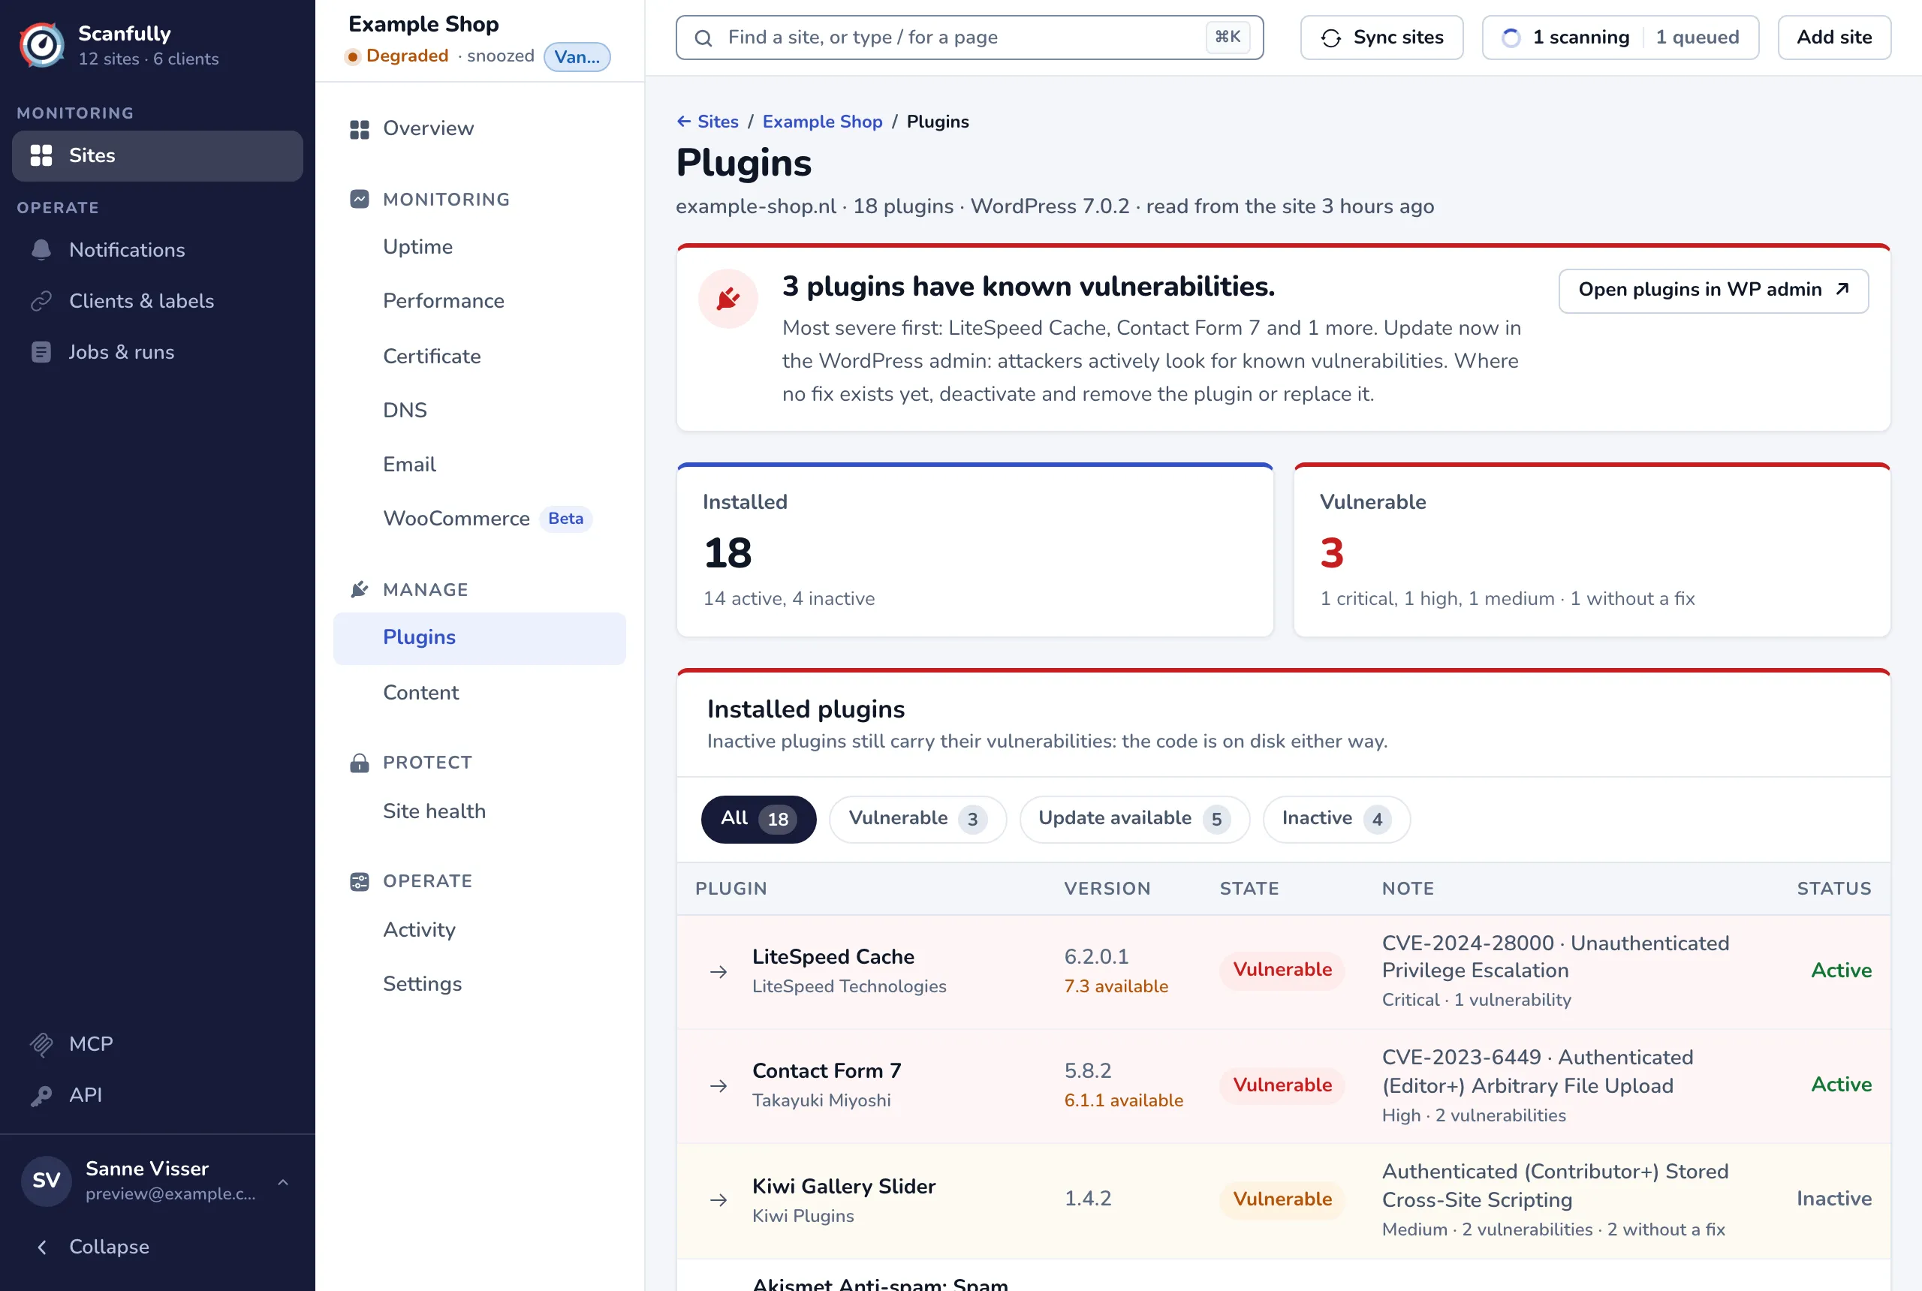Click the MCP paperclip icon
This screenshot has height=1291, width=1922.
pos(41,1044)
